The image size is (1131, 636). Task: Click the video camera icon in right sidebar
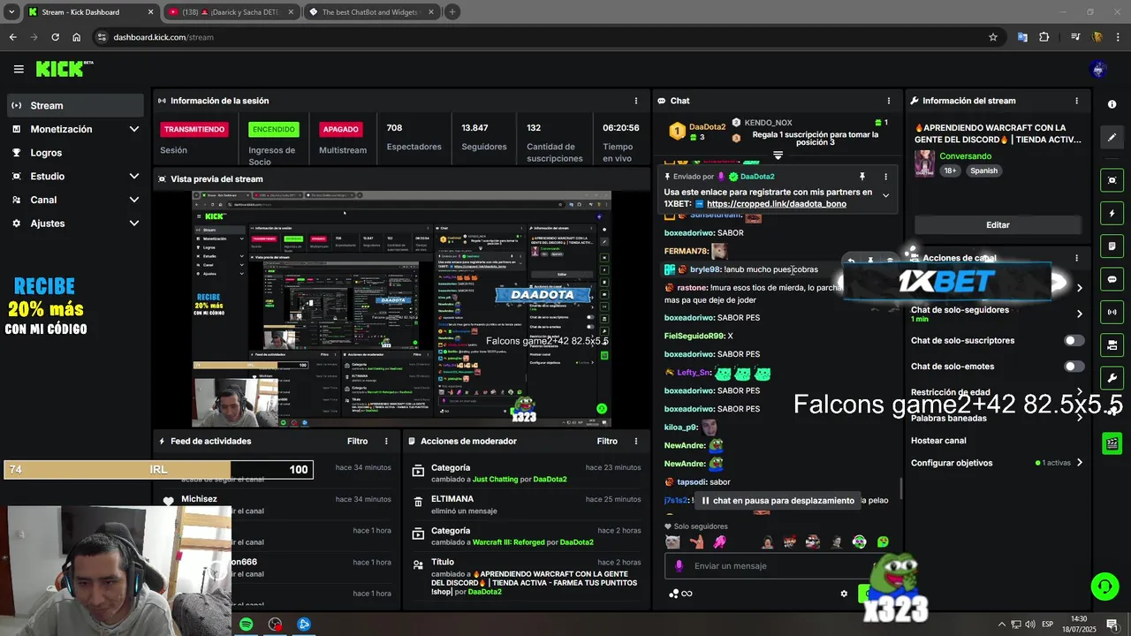click(x=1112, y=344)
